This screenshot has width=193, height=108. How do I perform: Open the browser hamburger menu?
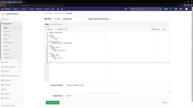[x=191, y=5]
